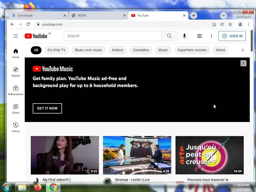Image resolution: width=256 pixels, height=192 pixels.
Task: Select the All filter chip
Action: click(36, 50)
